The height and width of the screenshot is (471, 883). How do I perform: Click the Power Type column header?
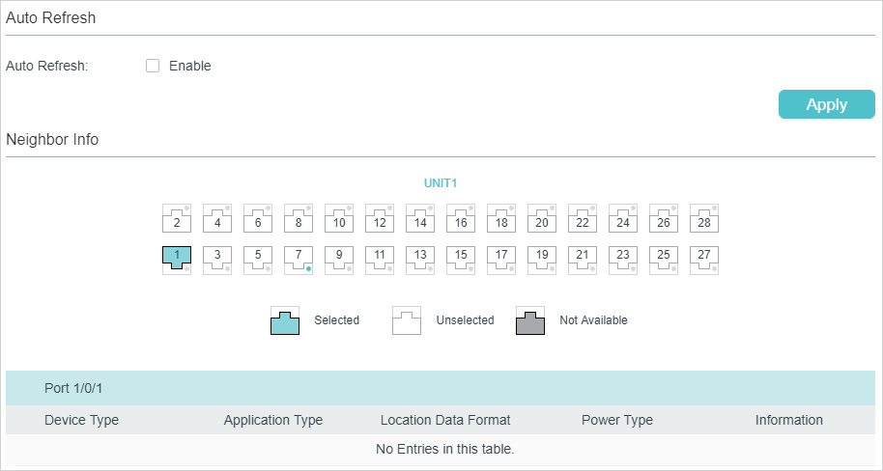pos(617,420)
